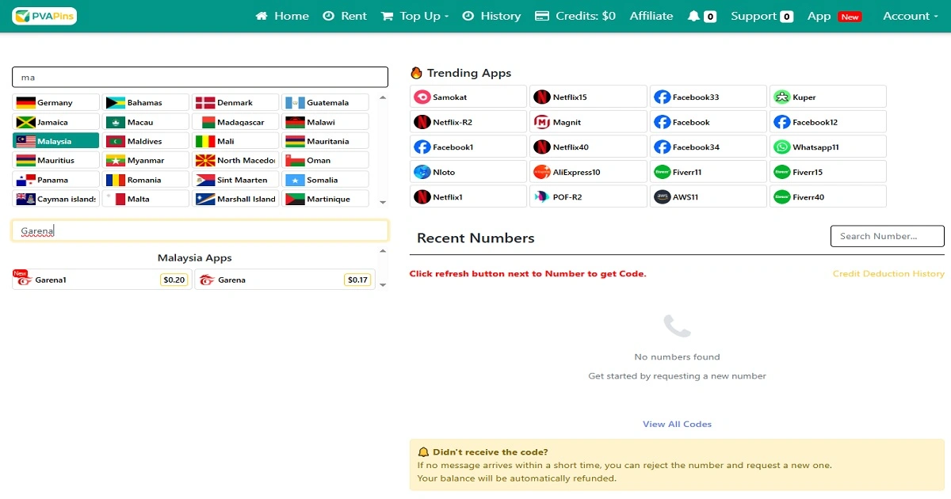Select Denmark from the country list
The width and height of the screenshot is (951, 499).
pos(235,102)
